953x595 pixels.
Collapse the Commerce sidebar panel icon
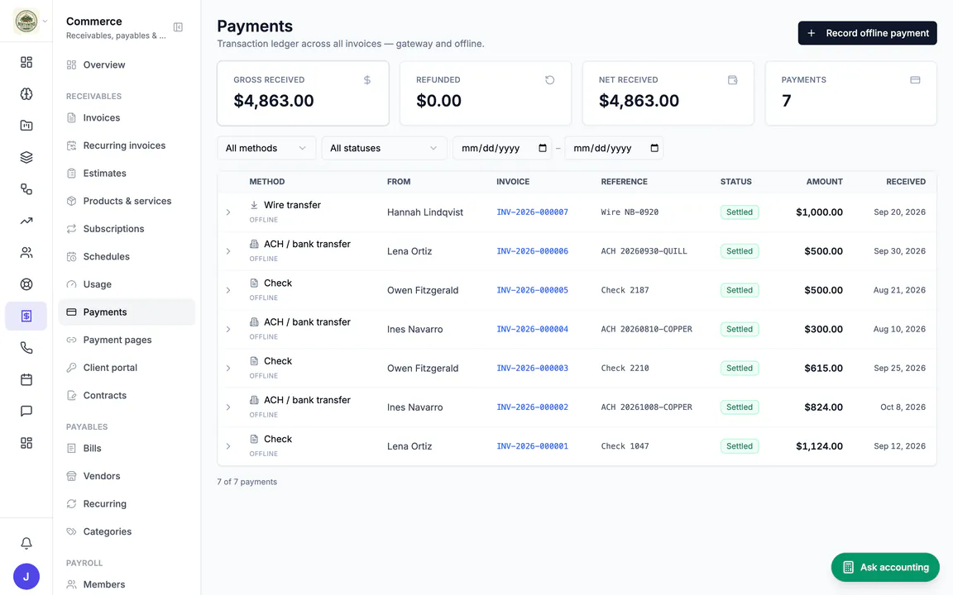tap(178, 27)
